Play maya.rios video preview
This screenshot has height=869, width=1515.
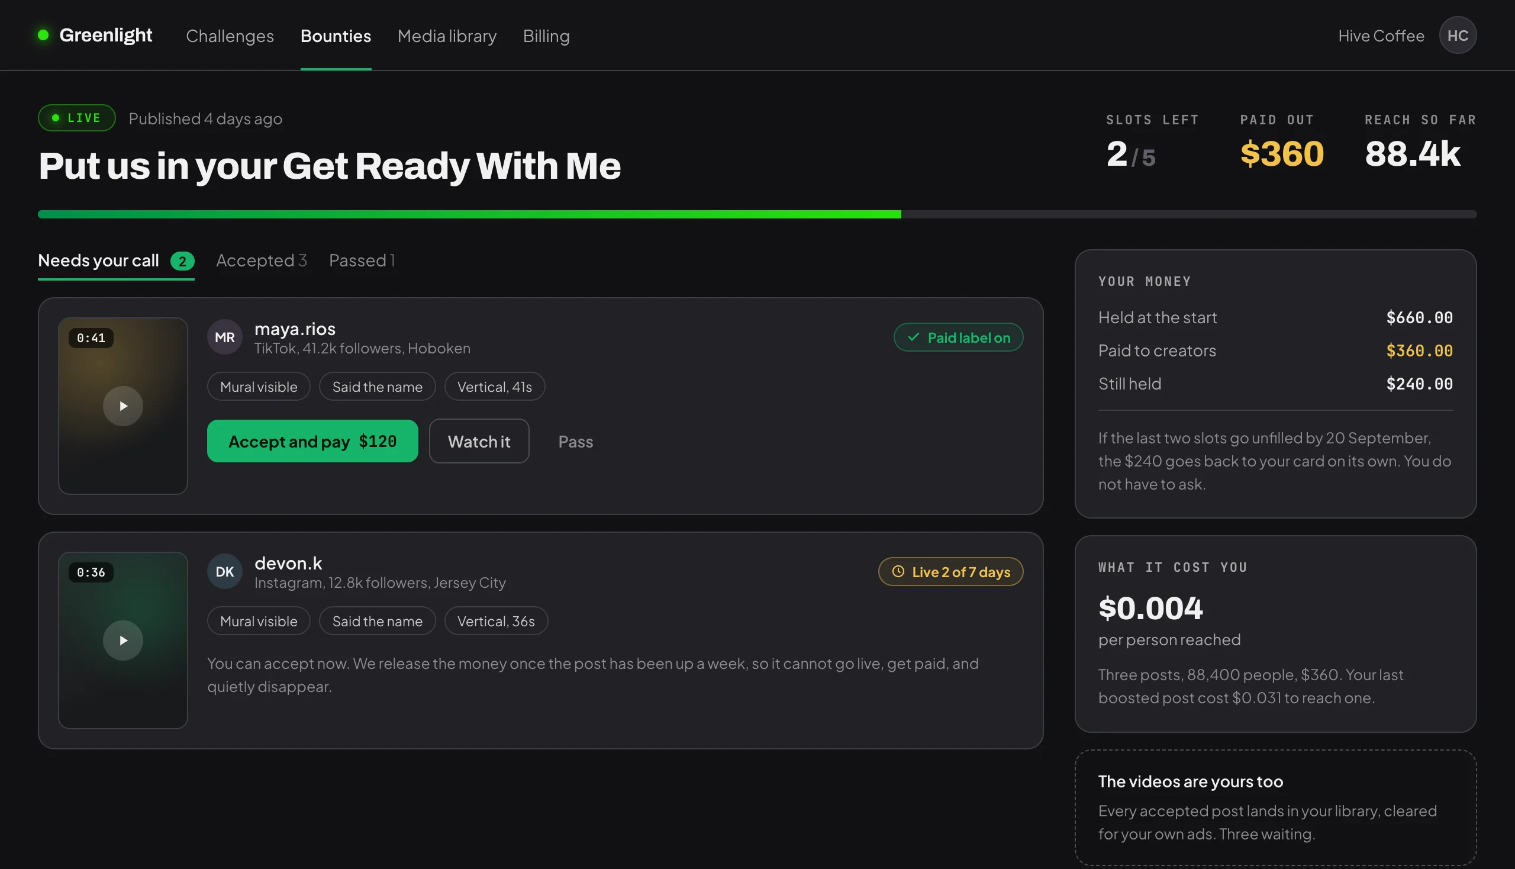click(123, 406)
